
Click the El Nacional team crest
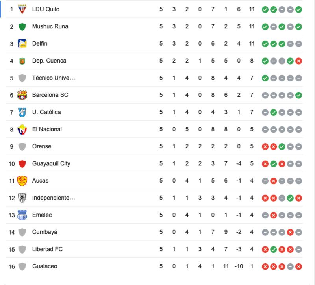[22, 130]
